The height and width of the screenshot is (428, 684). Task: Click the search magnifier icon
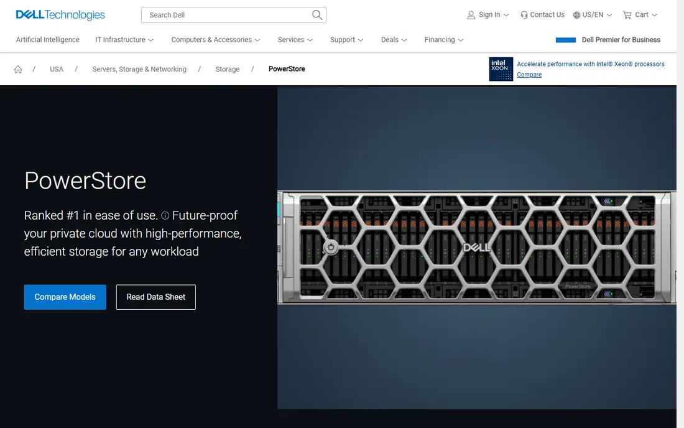pyautogui.click(x=317, y=15)
